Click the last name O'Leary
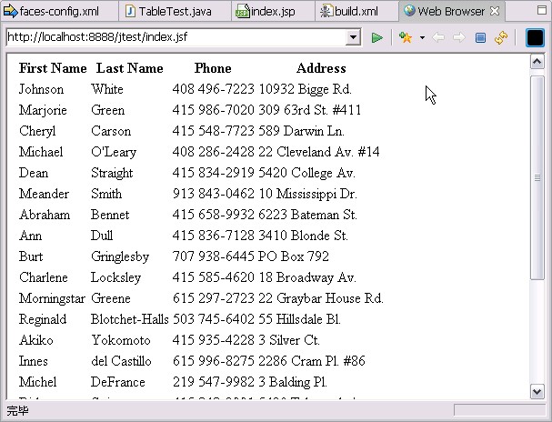Image resolution: width=552 pixels, height=422 pixels. (x=114, y=152)
